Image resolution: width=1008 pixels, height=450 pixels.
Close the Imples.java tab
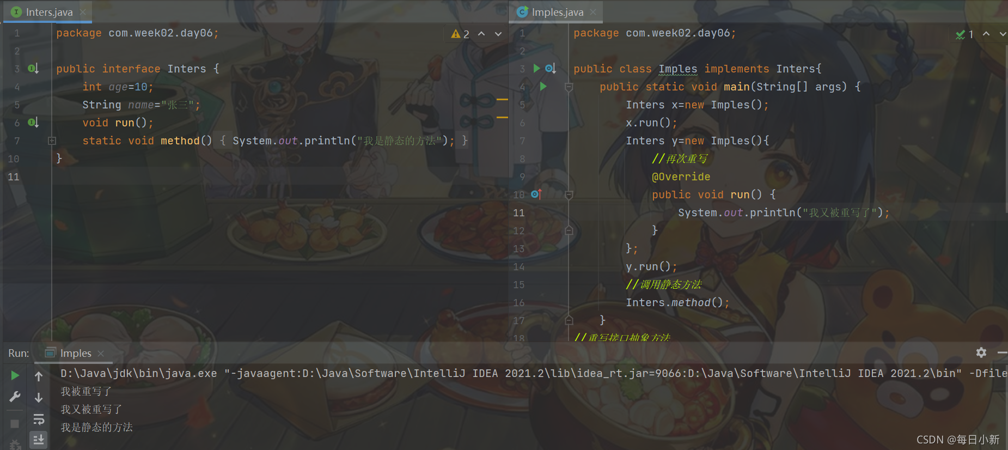[593, 12]
